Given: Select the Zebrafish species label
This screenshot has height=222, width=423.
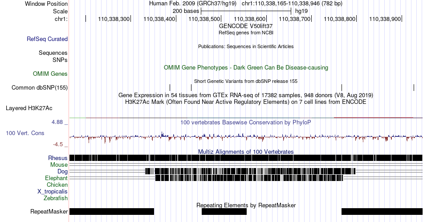Looking at the screenshot, I should (x=56, y=198).
